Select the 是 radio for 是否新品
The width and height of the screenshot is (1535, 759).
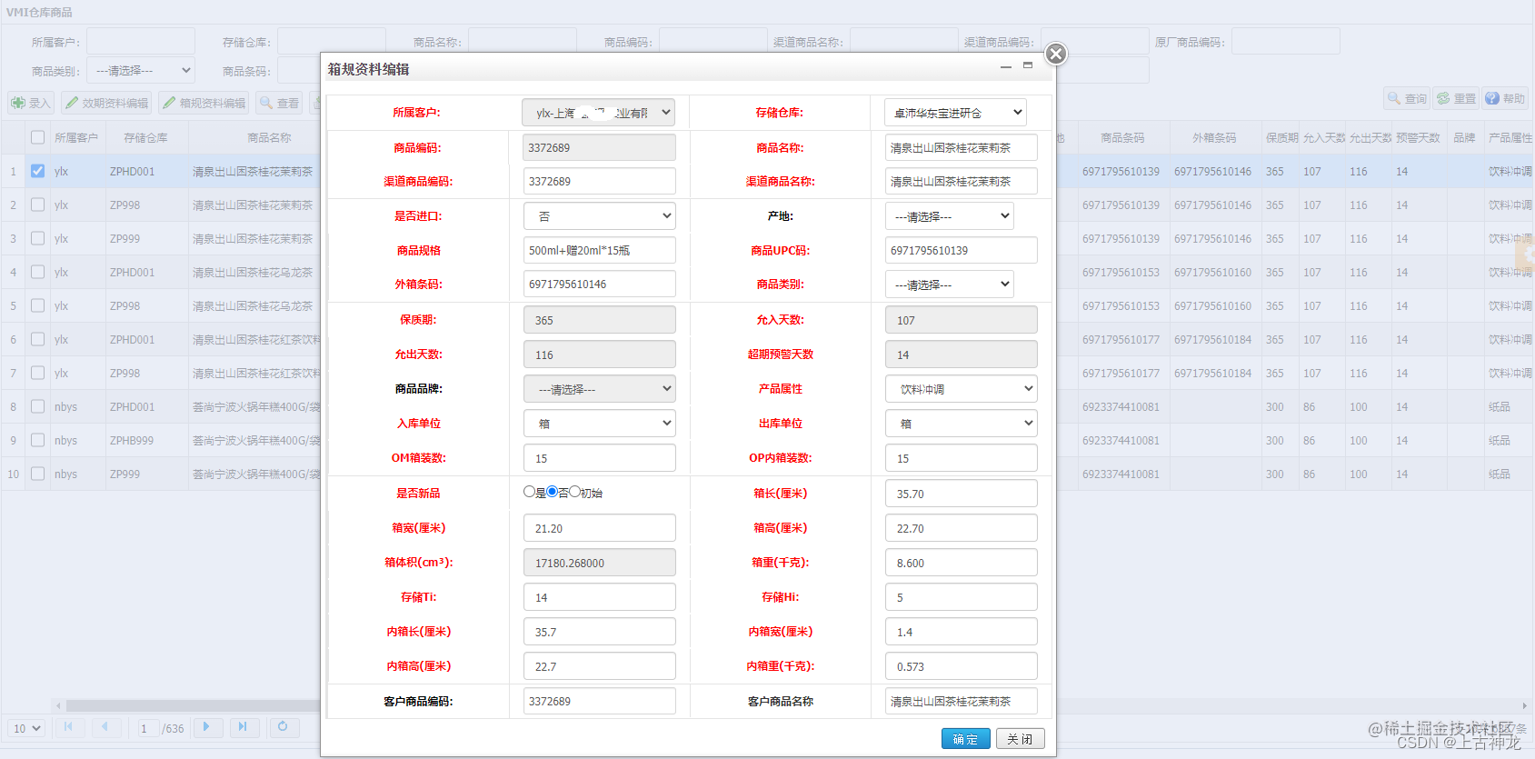(x=530, y=492)
